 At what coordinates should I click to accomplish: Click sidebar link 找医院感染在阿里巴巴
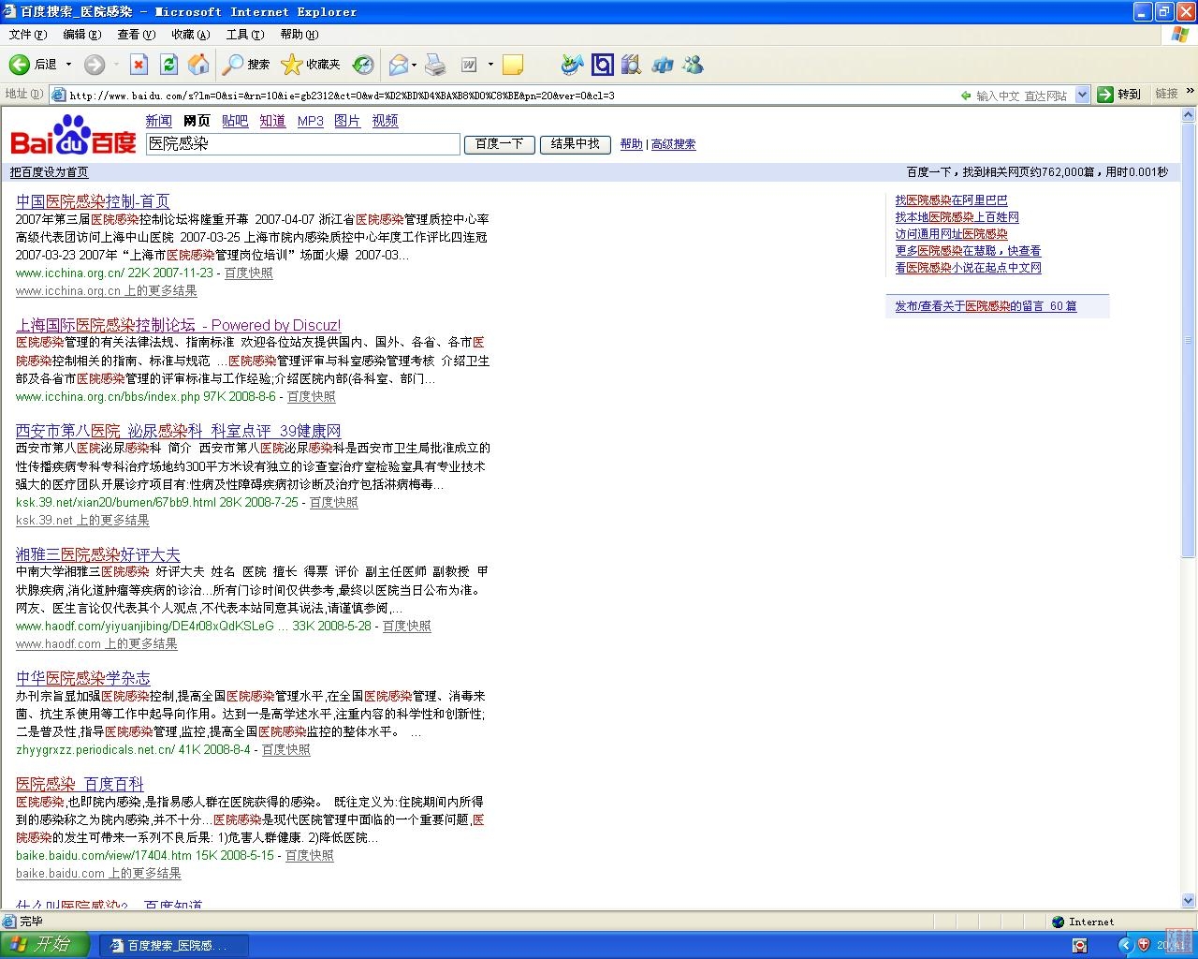pyautogui.click(x=951, y=200)
